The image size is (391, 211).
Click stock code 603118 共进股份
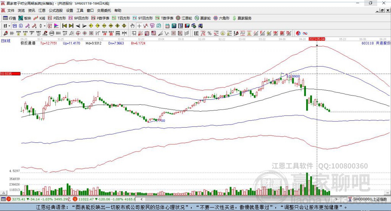pos(376,43)
